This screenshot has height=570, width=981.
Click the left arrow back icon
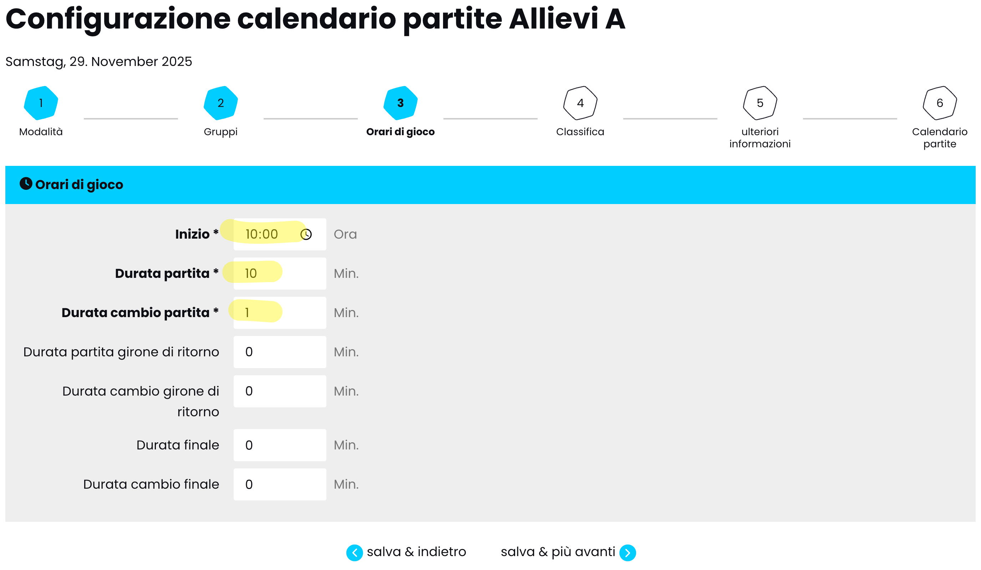coord(354,553)
